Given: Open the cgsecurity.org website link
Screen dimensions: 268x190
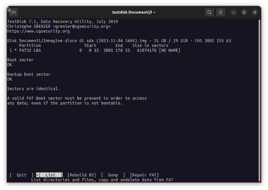Looking at the screenshot, I should (x=39, y=31).
